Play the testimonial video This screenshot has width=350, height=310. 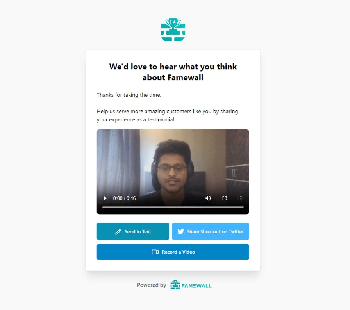tap(105, 198)
